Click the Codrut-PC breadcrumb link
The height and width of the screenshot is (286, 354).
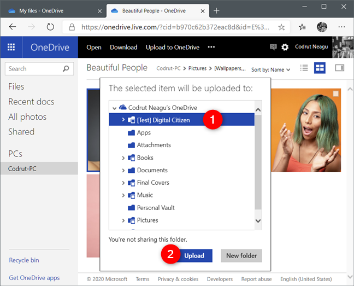pos(168,68)
